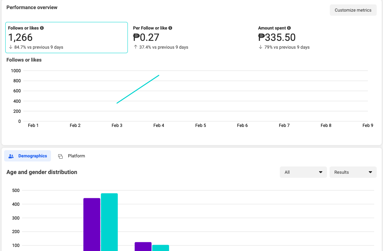Click info icon beside Follows or likes

click(x=42, y=28)
